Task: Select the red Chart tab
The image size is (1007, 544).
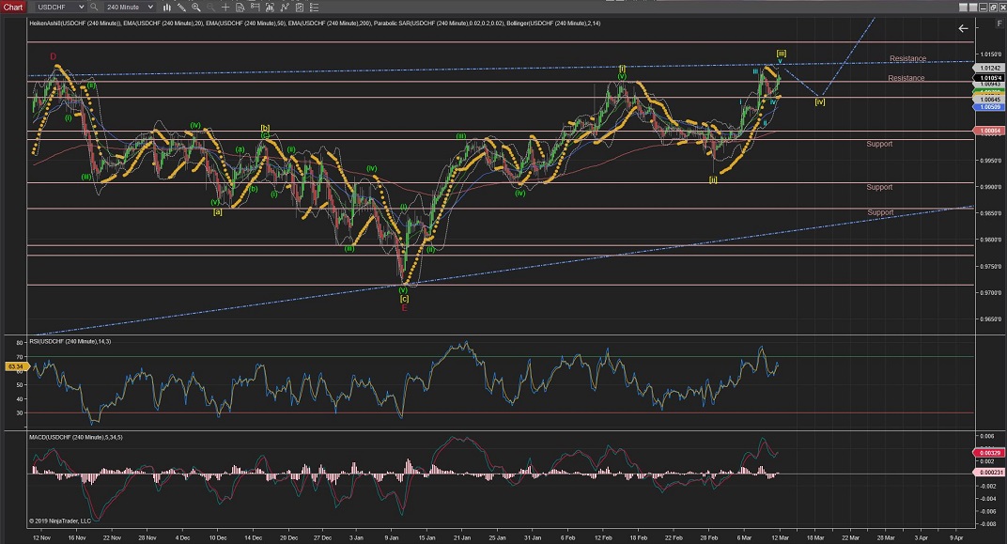Action: [13, 7]
